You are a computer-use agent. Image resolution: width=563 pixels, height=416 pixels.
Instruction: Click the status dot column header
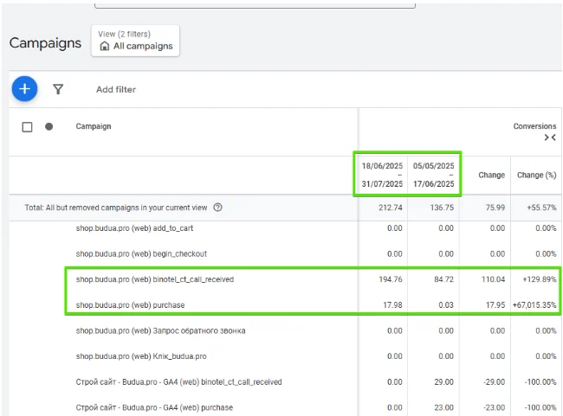pyautogui.click(x=49, y=126)
